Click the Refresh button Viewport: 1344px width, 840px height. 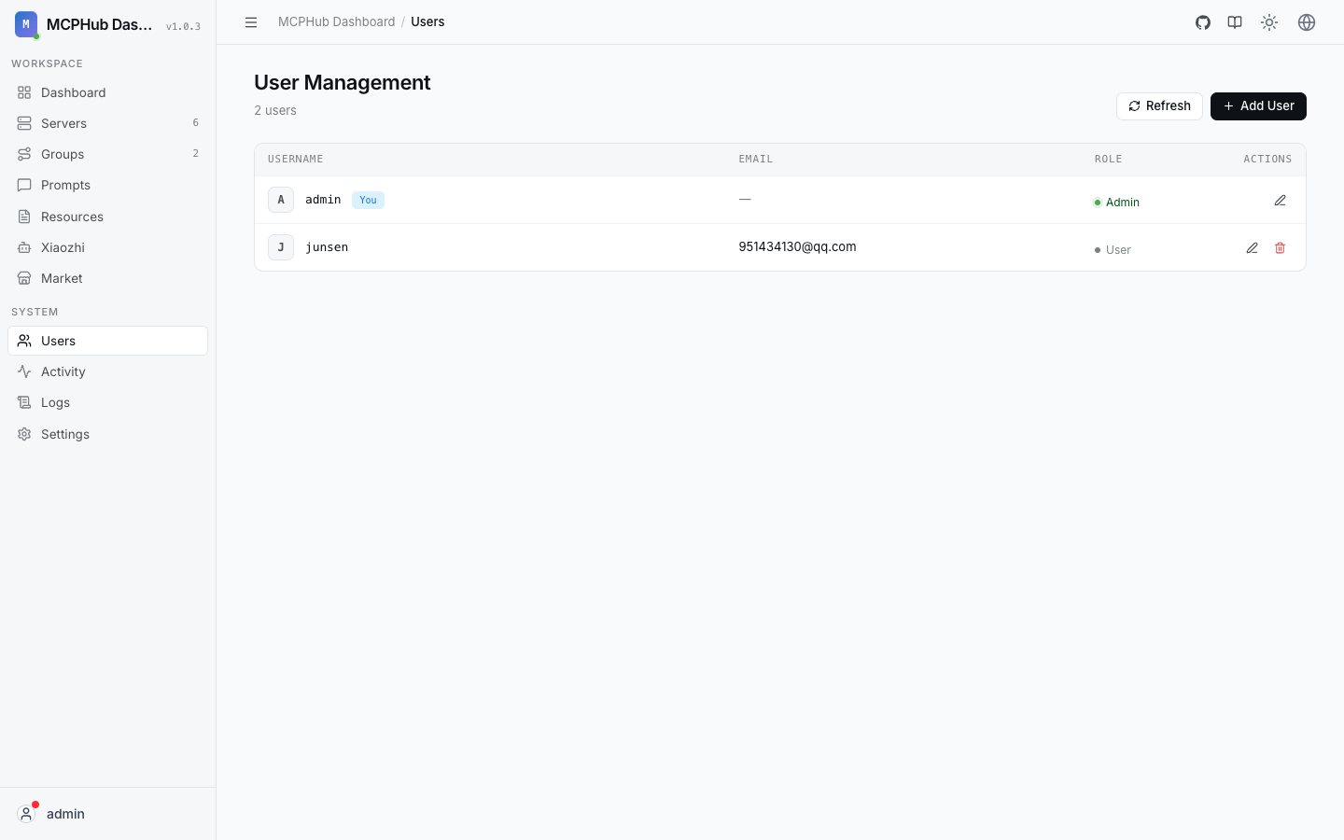(1159, 106)
